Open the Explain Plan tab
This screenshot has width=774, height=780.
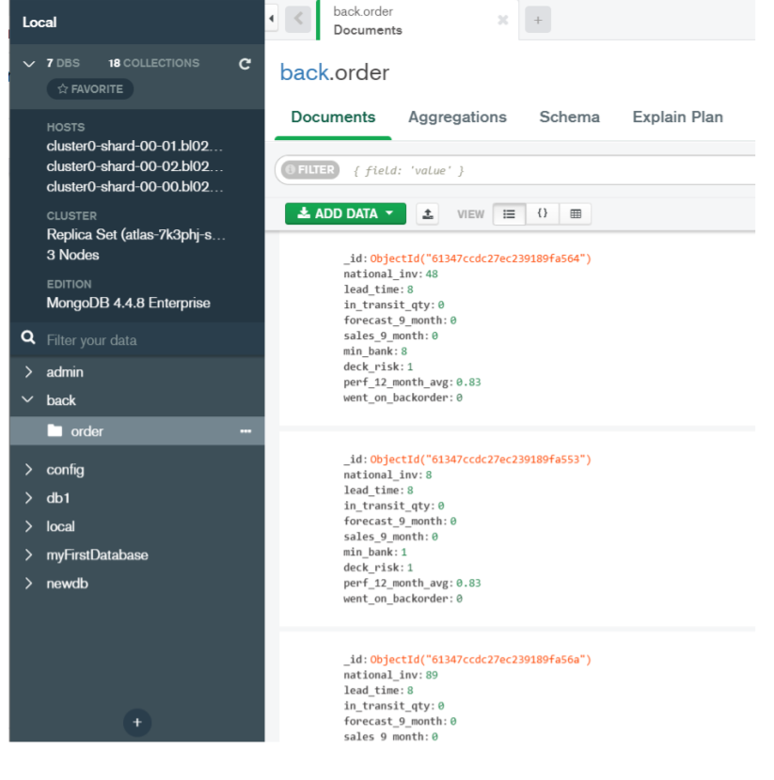[677, 117]
